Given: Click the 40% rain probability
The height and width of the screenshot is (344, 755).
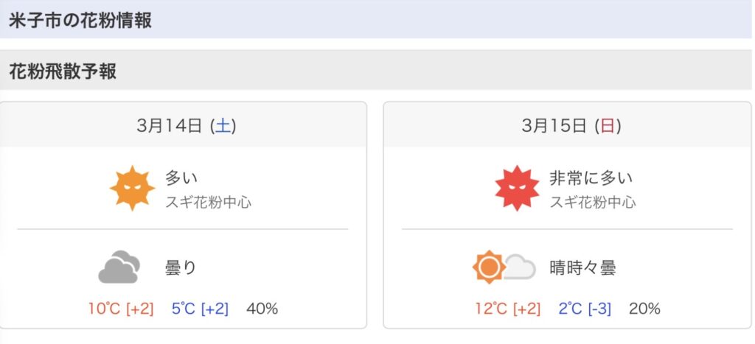Looking at the screenshot, I should click(x=262, y=309).
